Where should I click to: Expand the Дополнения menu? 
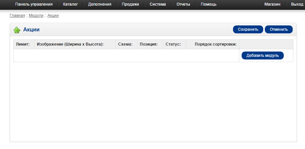(100, 4)
